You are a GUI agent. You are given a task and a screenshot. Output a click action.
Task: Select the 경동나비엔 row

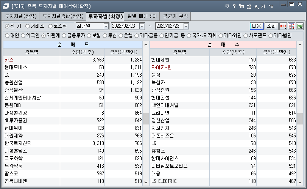pyautogui.click(x=73, y=181)
